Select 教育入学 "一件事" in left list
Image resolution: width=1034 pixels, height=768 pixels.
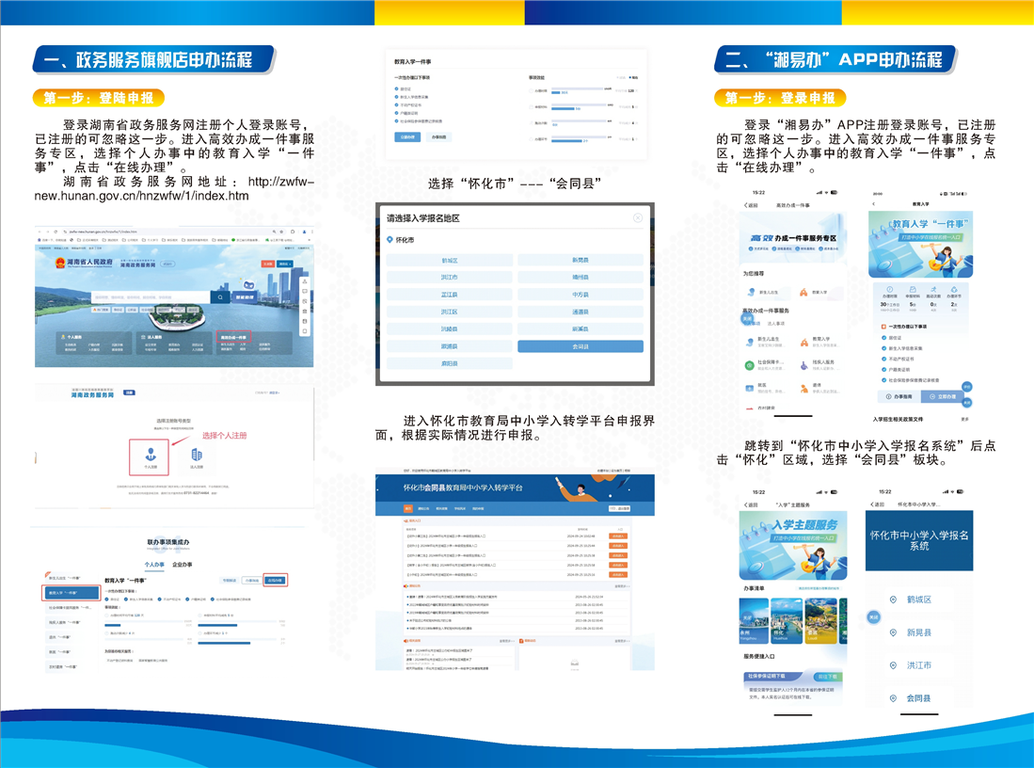click(x=72, y=593)
